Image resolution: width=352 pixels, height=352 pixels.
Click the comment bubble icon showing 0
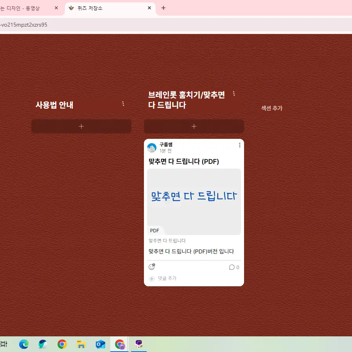233,267
